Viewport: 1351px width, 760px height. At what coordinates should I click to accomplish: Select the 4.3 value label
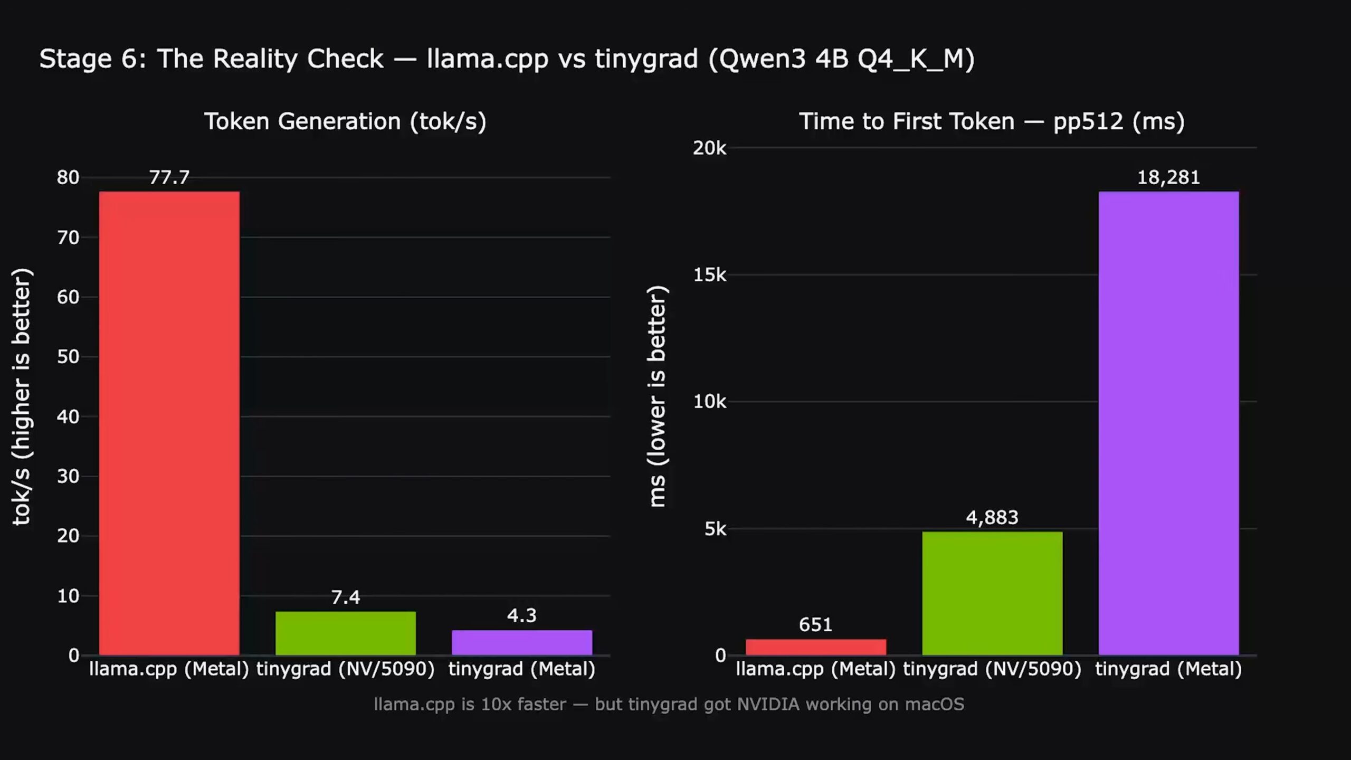pos(522,615)
